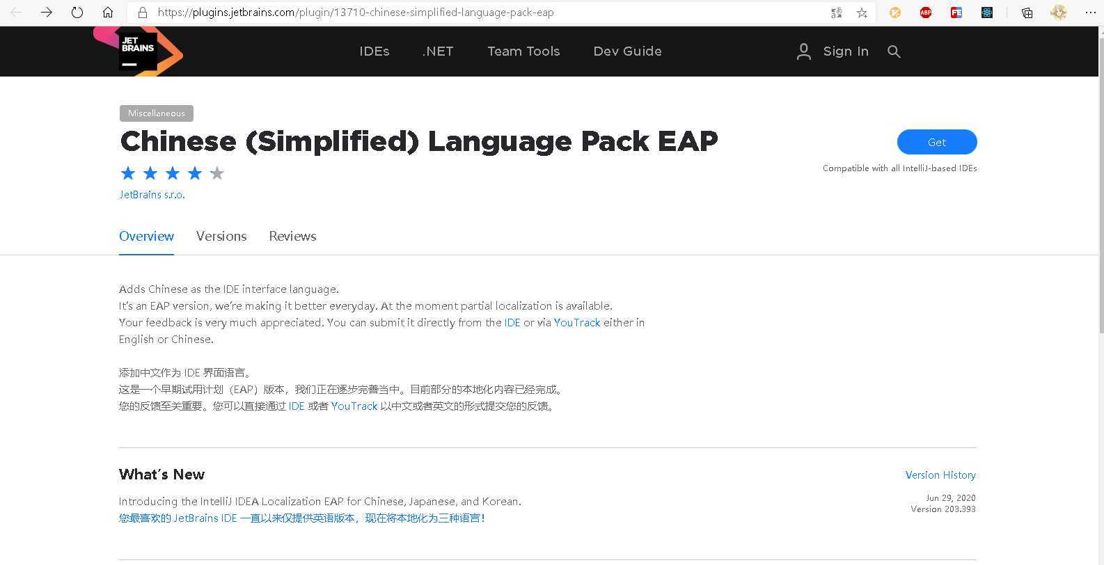Open the Version History link
Screen dimensions: 1104x565
point(940,475)
